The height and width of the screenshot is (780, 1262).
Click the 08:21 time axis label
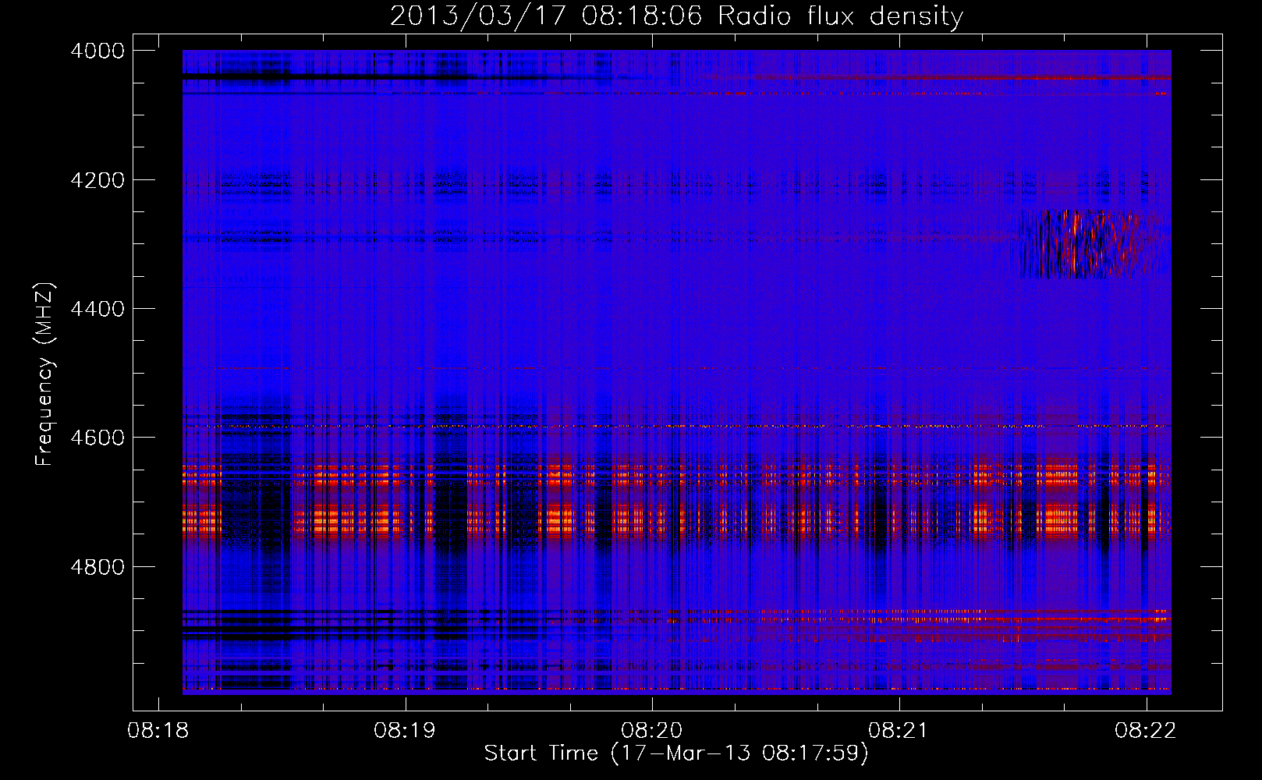click(899, 731)
